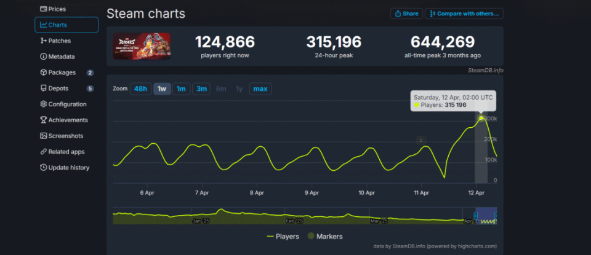Viewport: 591px width, 255px height.
Task: Click Compare with others button
Action: pos(464,14)
